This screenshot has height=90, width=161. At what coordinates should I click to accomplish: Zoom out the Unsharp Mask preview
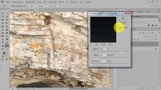click(x=96, y=44)
